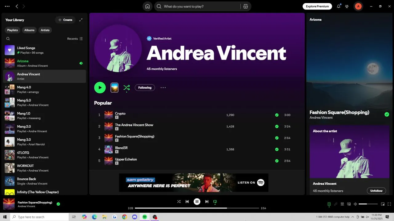Filter library by Playlists
The image size is (394, 221).
(x=12, y=30)
